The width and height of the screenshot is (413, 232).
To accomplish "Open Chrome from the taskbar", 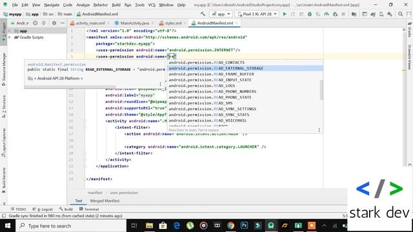I will tap(231, 226).
